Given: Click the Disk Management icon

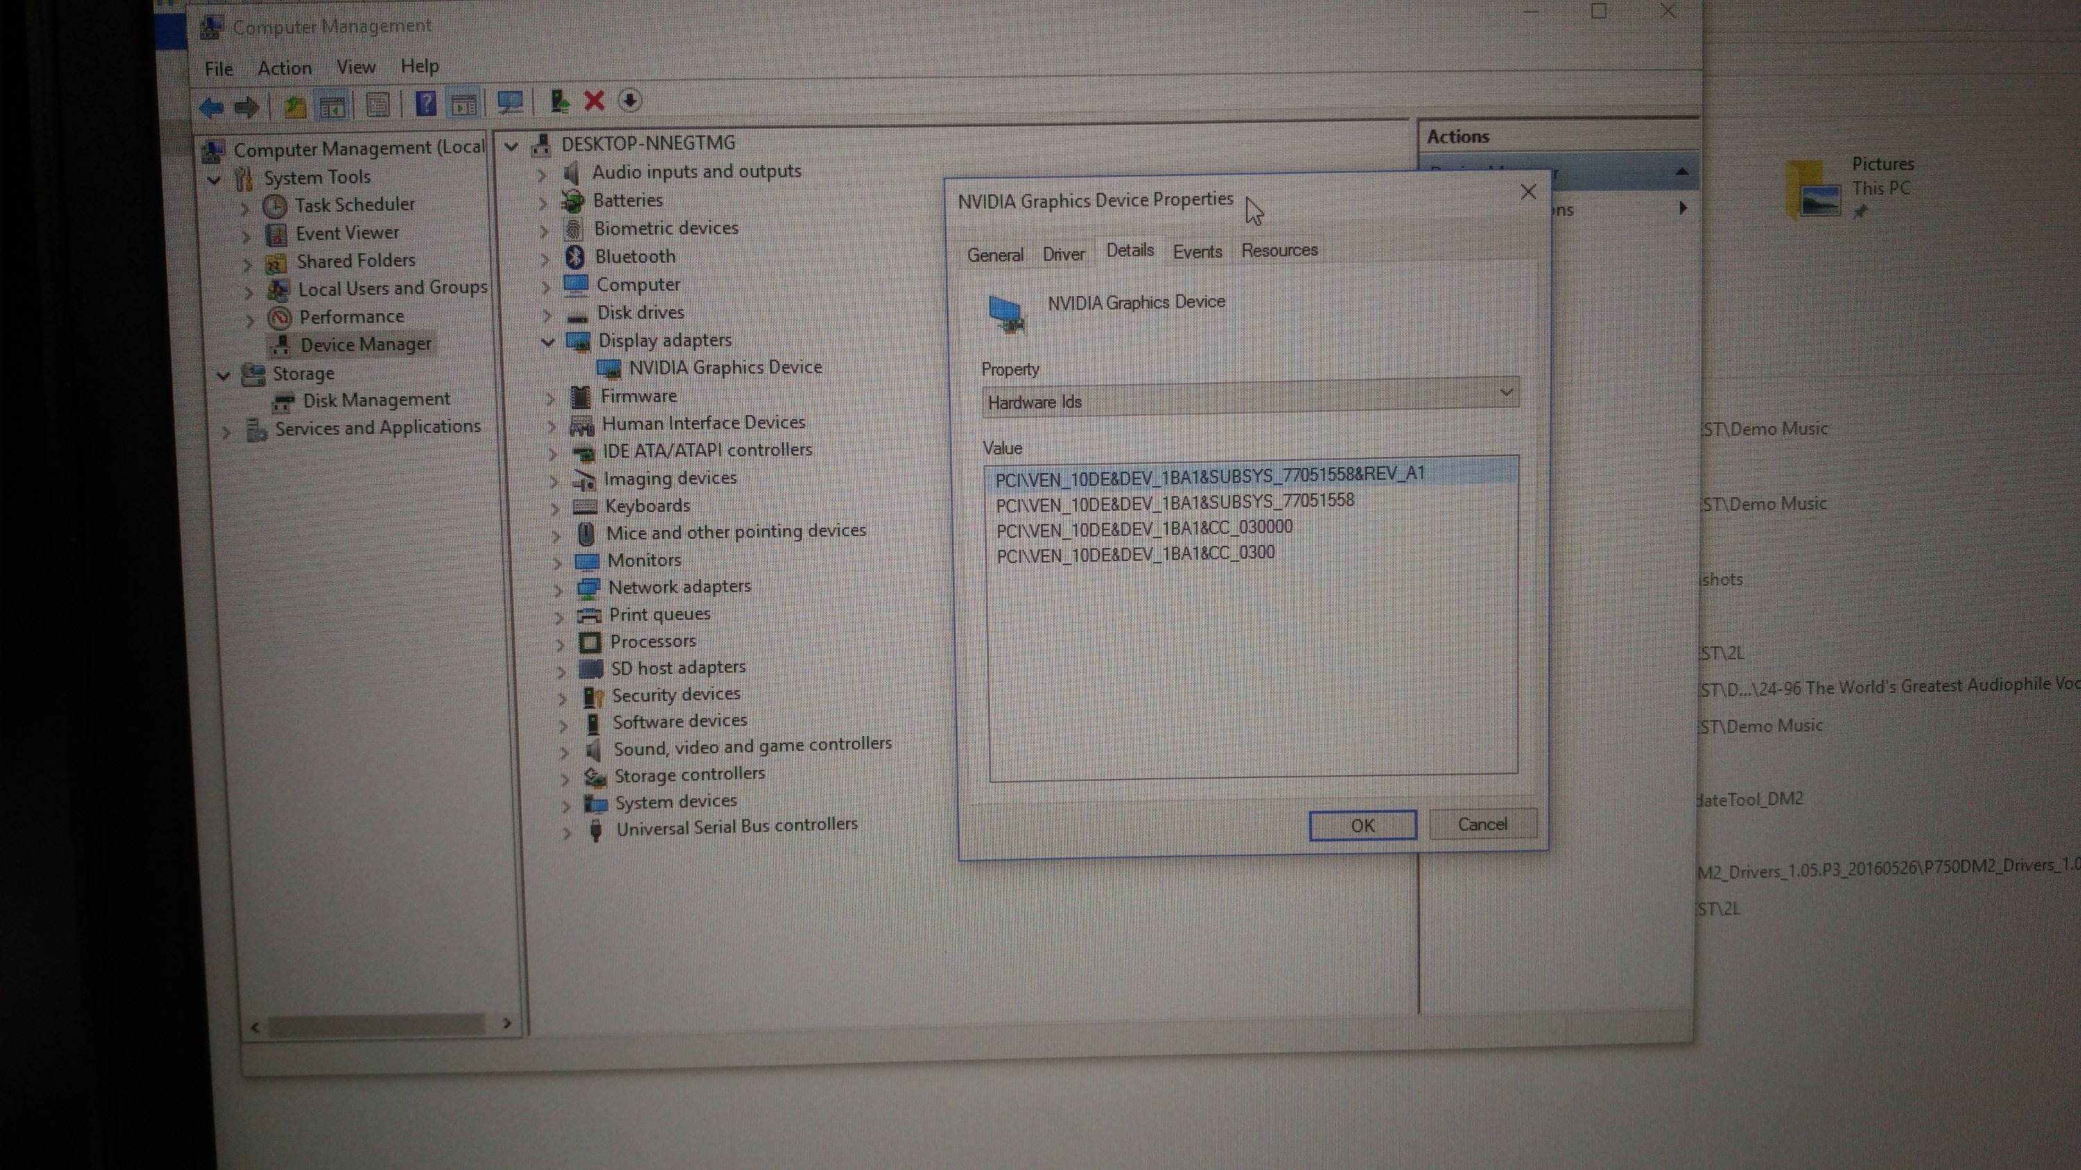Looking at the screenshot, I should click(x=283, y=402).
